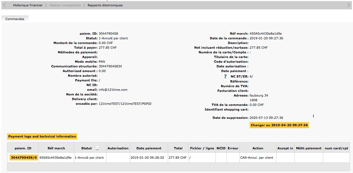The width and height of the screenshot is (353, 173).
Task: Switch to the Commandes tab
Action: point(15,19)
